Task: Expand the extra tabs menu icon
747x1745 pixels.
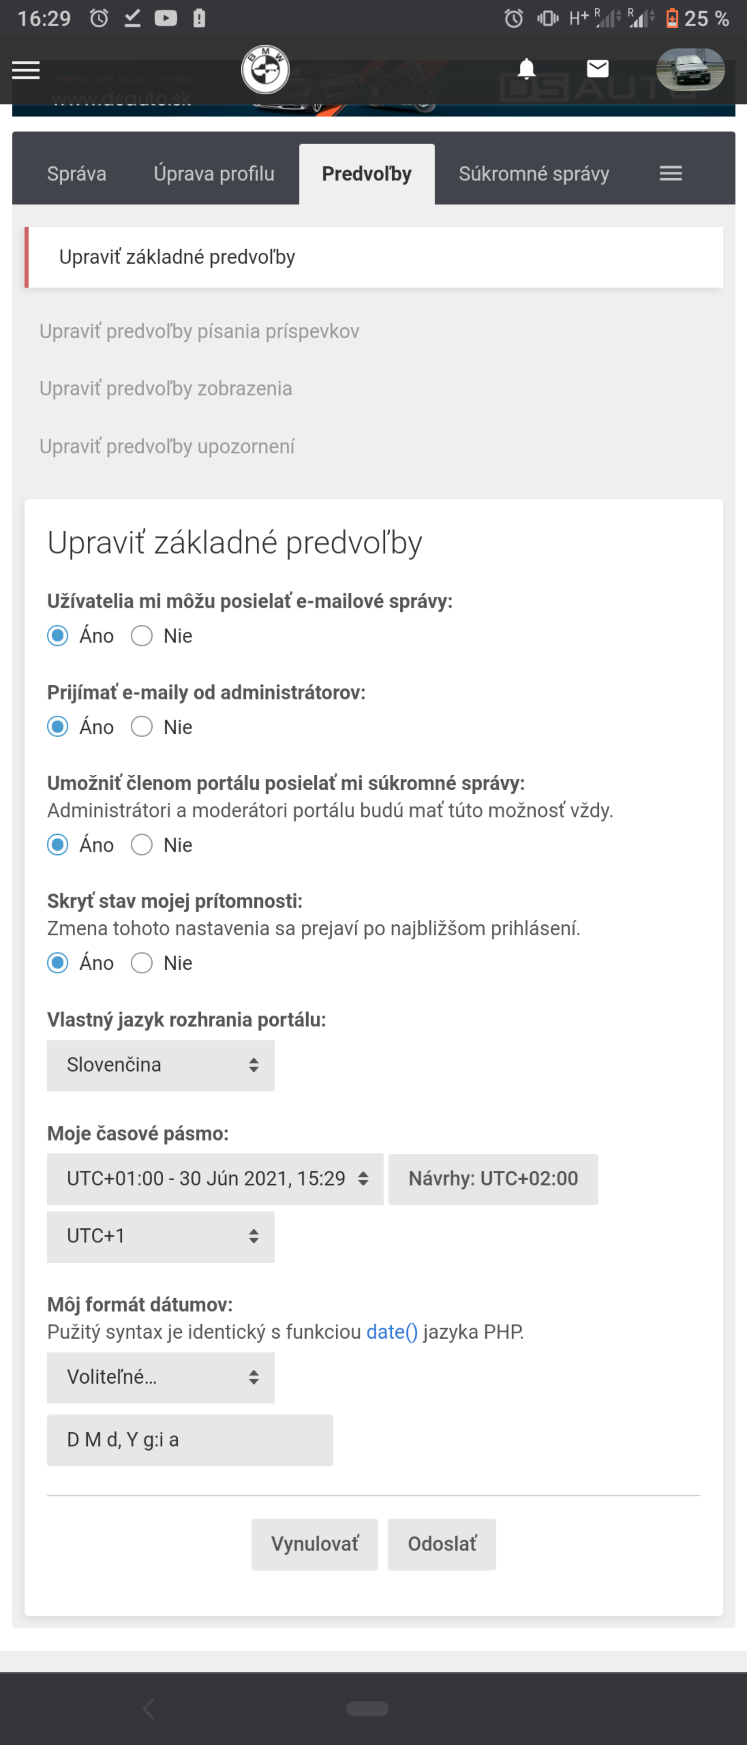Action: pos(671,174)
